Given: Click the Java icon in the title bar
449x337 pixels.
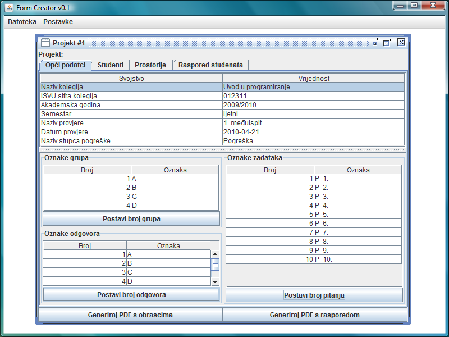Looking at the screenshot, I should coord(9,7).
